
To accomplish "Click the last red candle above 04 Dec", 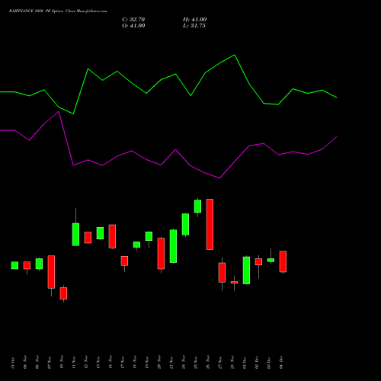I will [283, 261].
